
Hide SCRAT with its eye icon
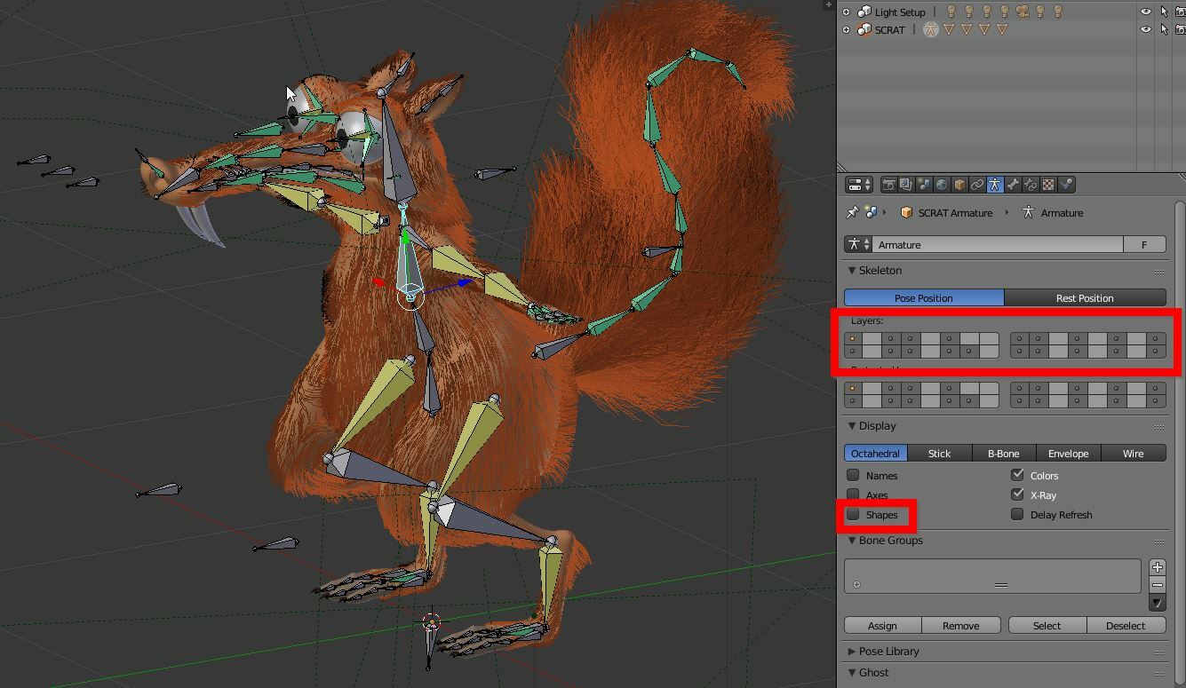[x=1146, y=29]
